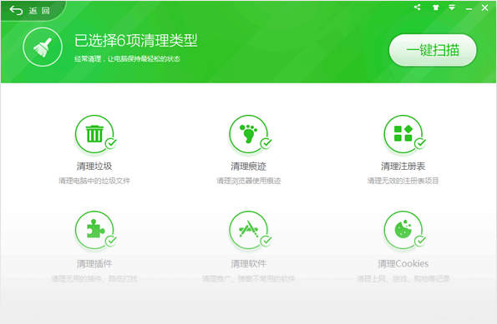Click the 清理垃圾 label
This screenshot has height=324, width=497.
tap(94, 167)
